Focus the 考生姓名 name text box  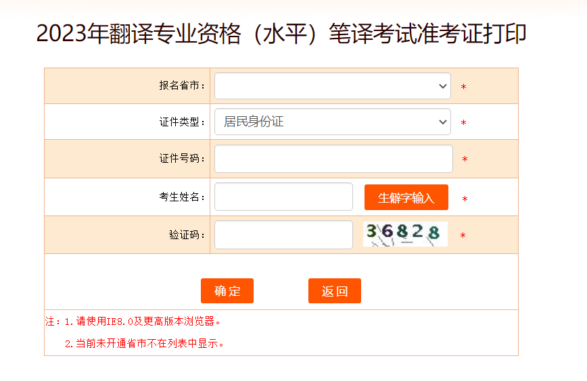tap(283, 197)
